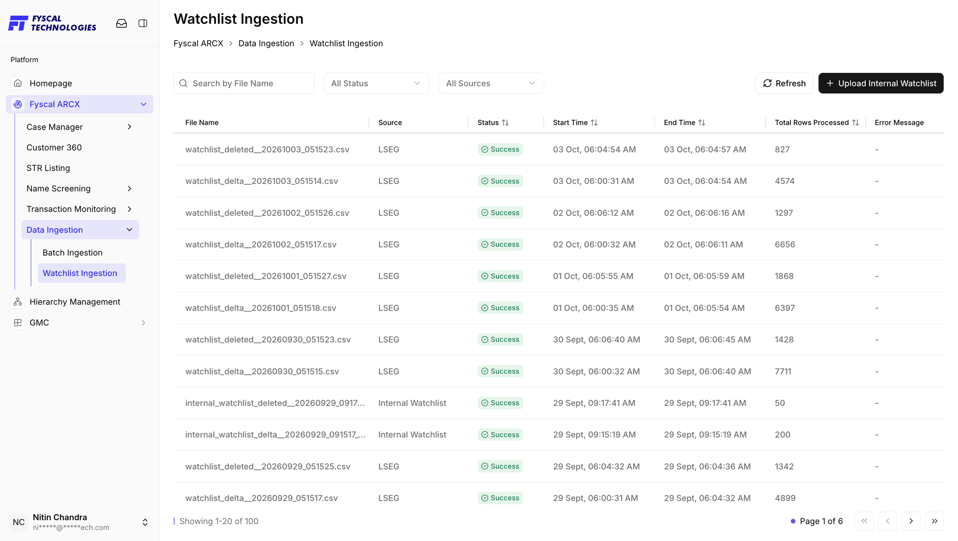
Task: Go to previous page arrow
Action: click(887, 521)
